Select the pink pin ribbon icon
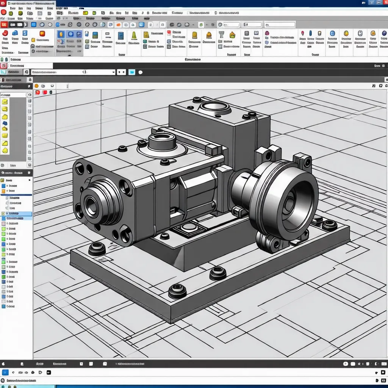Image resolution: width=388 pixels, height=388 pixels. point(302,33)
